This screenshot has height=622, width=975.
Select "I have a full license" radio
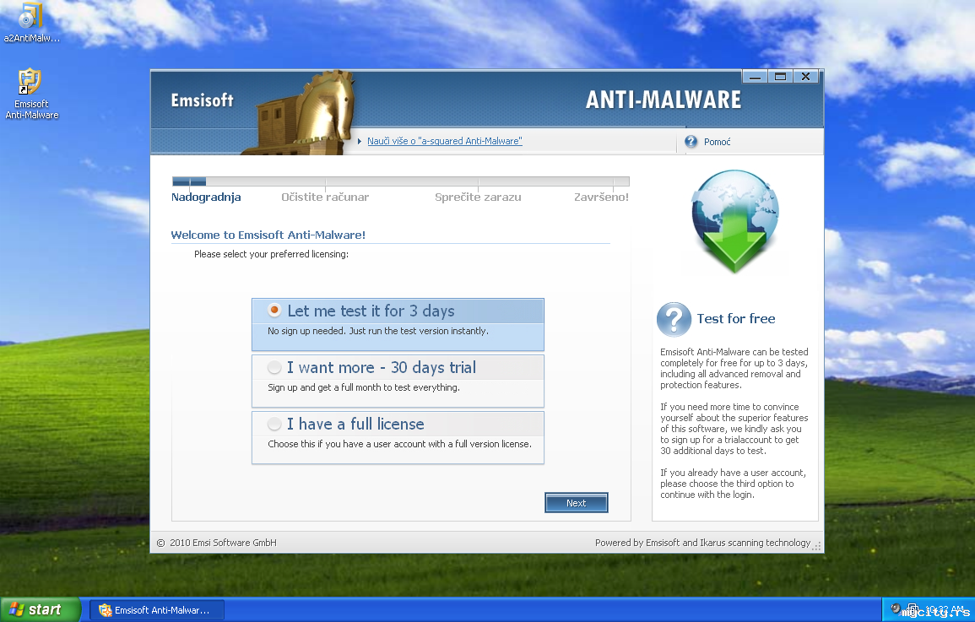(x=274, y=424)
